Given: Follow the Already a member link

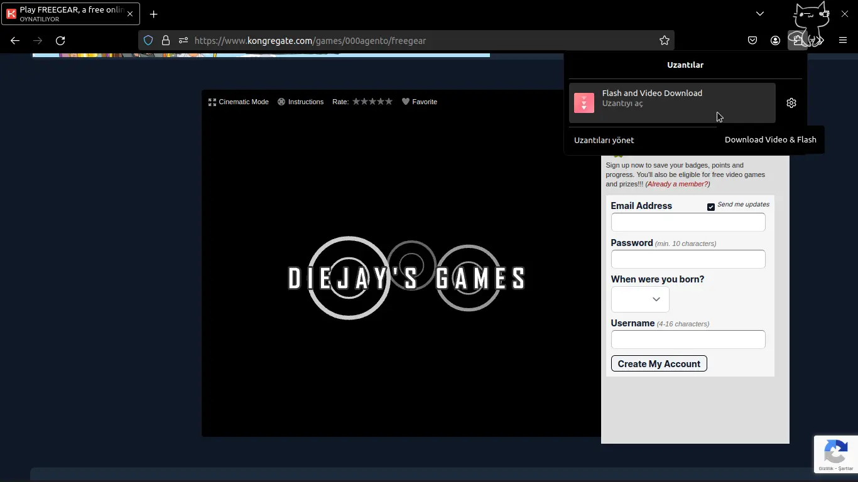Looking at the screenshot, I should 677,184.
